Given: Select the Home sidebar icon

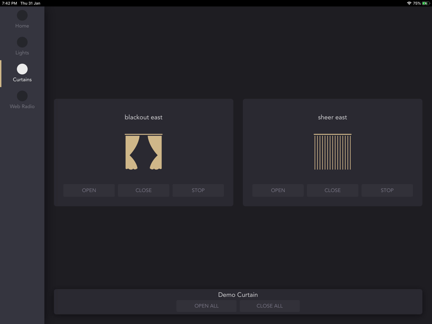Looking at the screenshot, I should [x=22, y=16].
